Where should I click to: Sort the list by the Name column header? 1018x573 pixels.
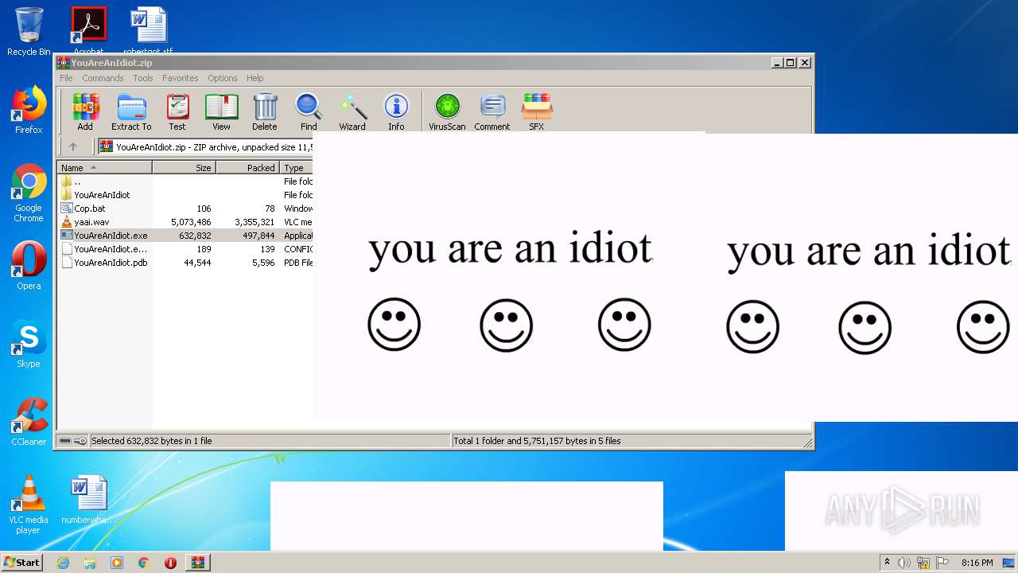[104, 167]
